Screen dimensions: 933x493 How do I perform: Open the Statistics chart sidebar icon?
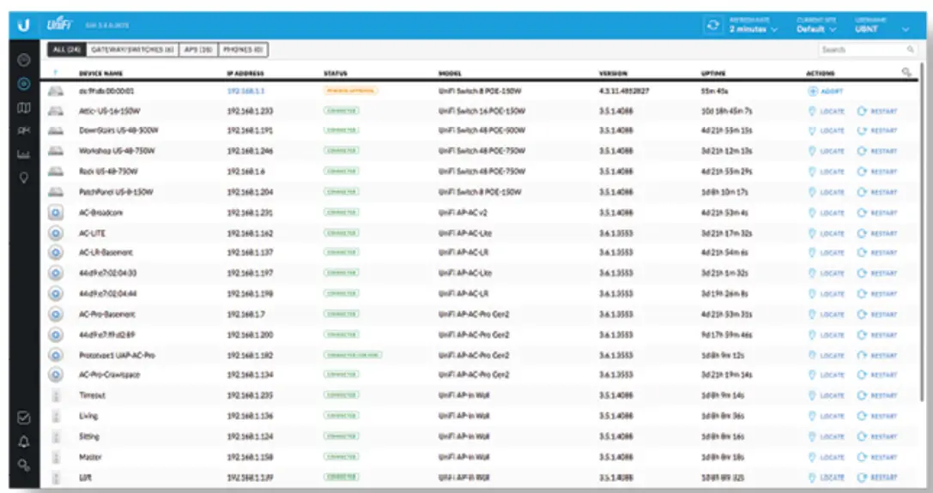coord(24,154)
